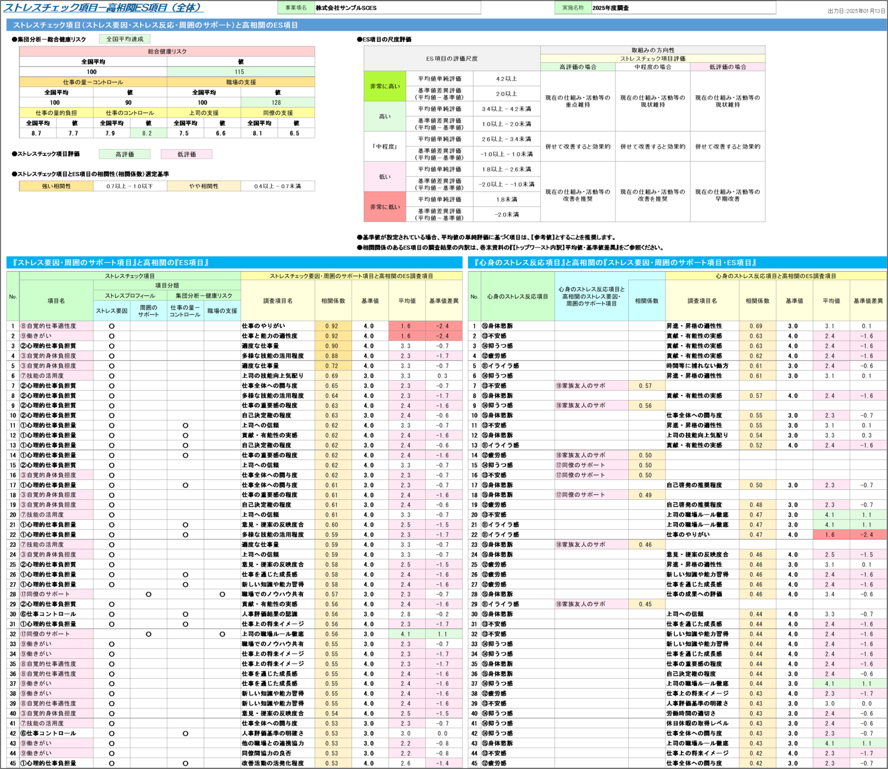Image resolution: width=888 pixels, height=769 pixels.
Task: Click the ストレスチェック項目ー高相関ES項目 title link
Action: [103, 8]
